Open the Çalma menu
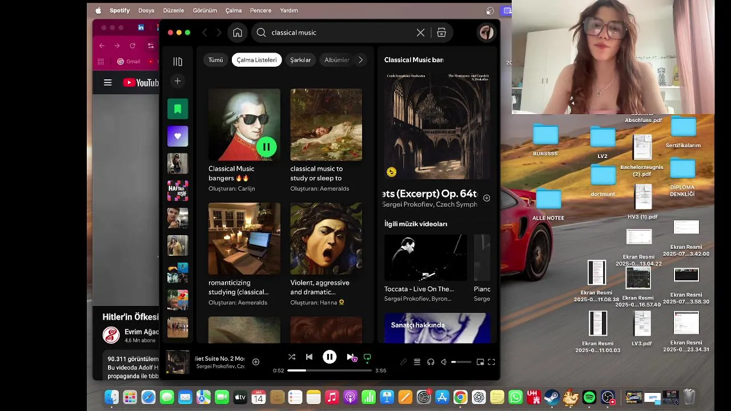 [234, 10]
